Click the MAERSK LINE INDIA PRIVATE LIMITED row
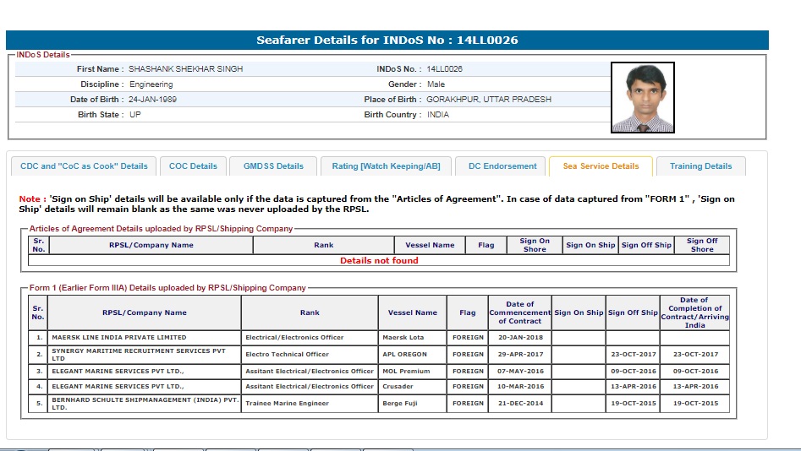801x451 pixels. [x=144, y=337]
